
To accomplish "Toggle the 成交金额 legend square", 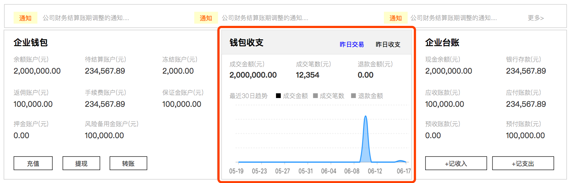I will point(278,96).
